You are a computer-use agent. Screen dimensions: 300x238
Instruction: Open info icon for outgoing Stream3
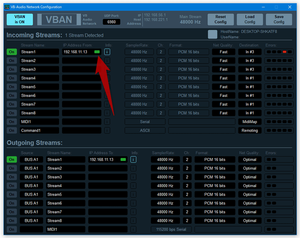point(133,177)
